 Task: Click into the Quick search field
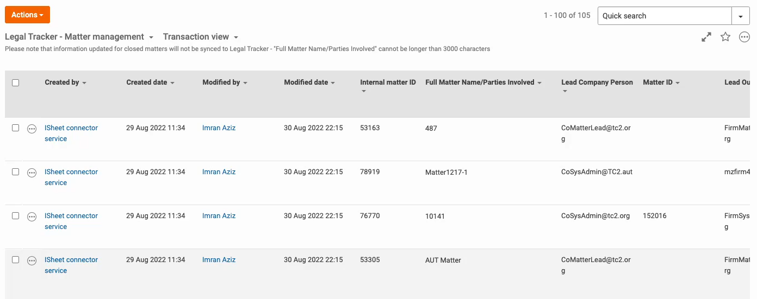click(x=665, y=16)
